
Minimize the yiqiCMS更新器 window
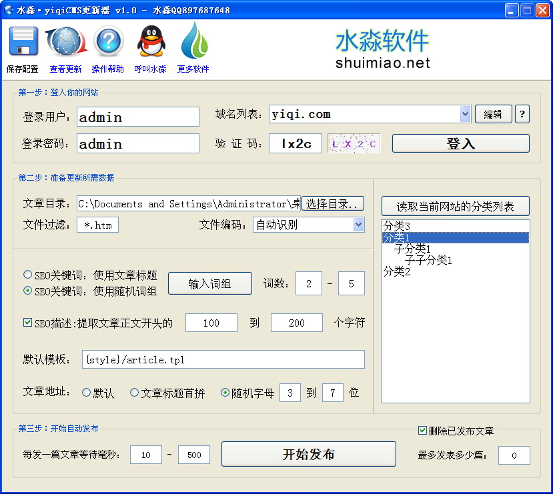click(512, 10)
